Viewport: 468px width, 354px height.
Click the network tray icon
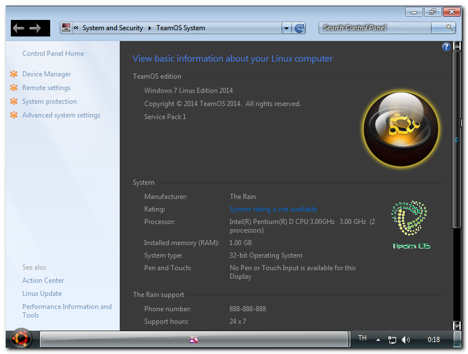[392, 340]
